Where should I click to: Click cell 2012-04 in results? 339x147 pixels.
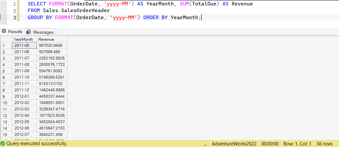(24, 115)
